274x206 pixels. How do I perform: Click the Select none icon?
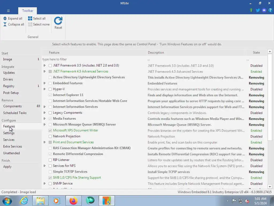[x=30, y=24]
